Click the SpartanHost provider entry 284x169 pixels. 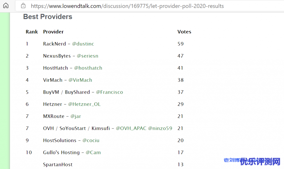[58, 165]
